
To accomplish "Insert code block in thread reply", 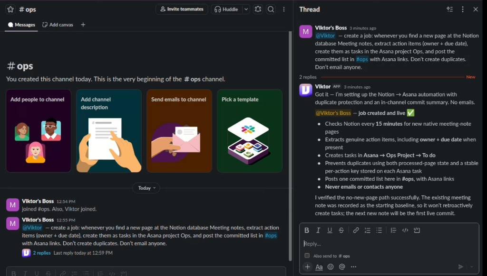I will click(417, 230).
